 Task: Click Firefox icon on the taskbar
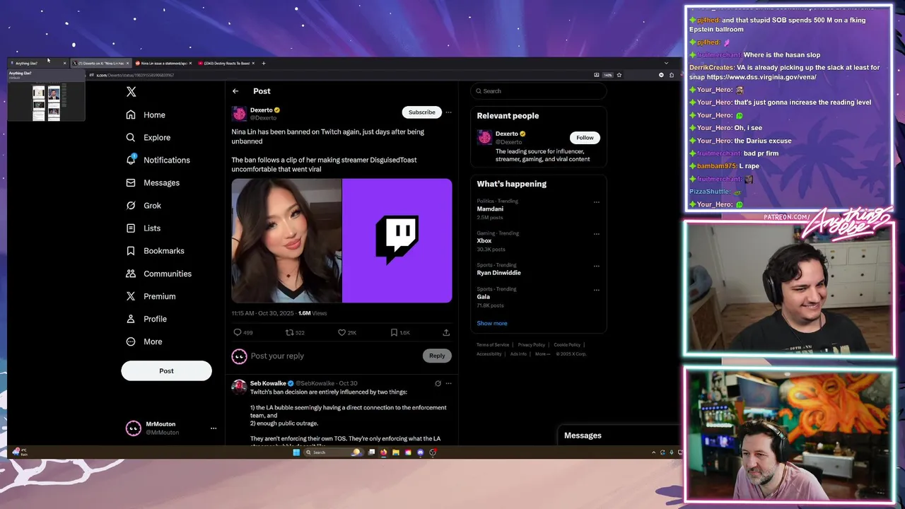(x=383, y=452)
